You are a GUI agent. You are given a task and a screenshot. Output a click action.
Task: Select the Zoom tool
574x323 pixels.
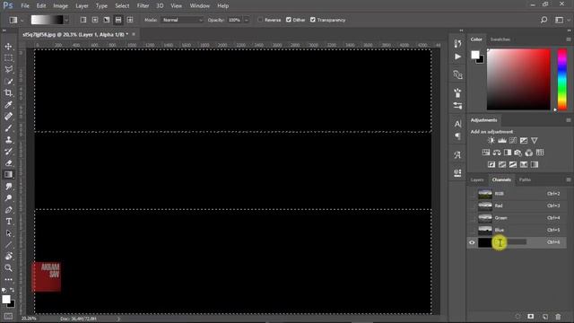coord(8,268)
